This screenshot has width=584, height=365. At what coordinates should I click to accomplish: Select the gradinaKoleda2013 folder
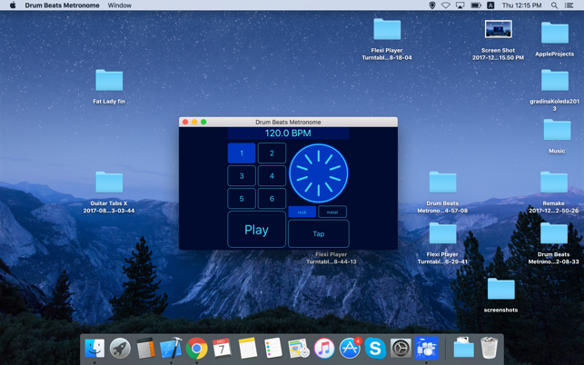click(x=555, y=80)
